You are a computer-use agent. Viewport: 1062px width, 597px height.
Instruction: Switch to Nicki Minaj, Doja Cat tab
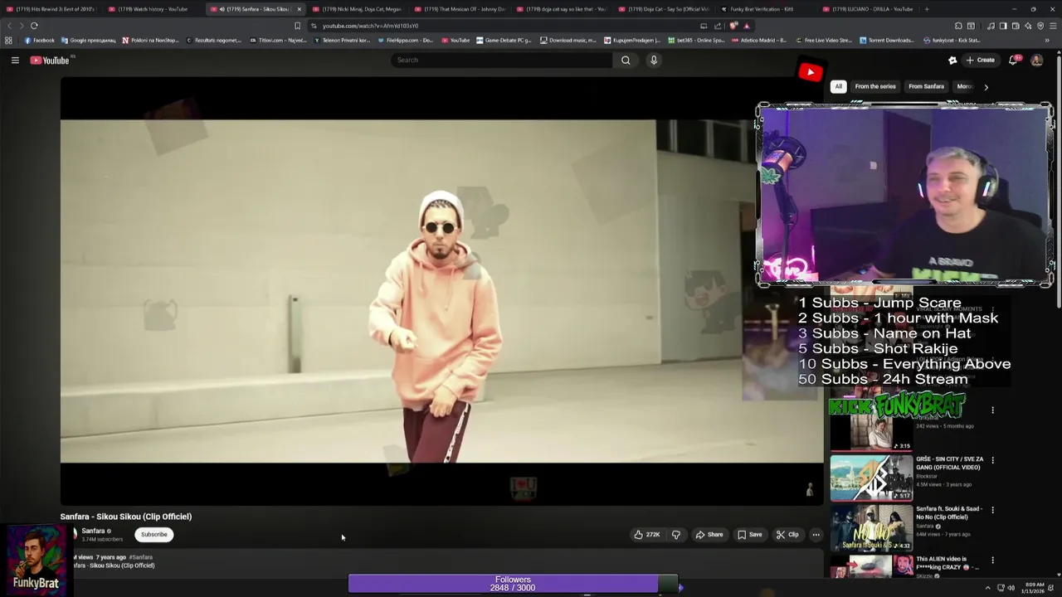click(x=357, y=9)
